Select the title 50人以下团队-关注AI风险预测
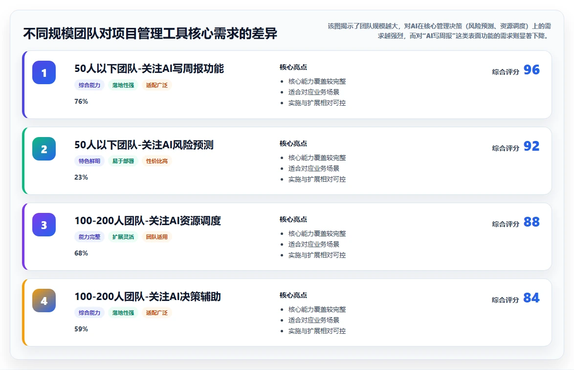This screenshot has height=370, width=574. (x=144, y=145)
